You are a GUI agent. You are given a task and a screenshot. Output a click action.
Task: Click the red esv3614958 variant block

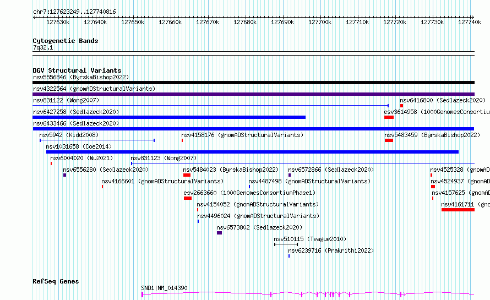coord(389,117)
